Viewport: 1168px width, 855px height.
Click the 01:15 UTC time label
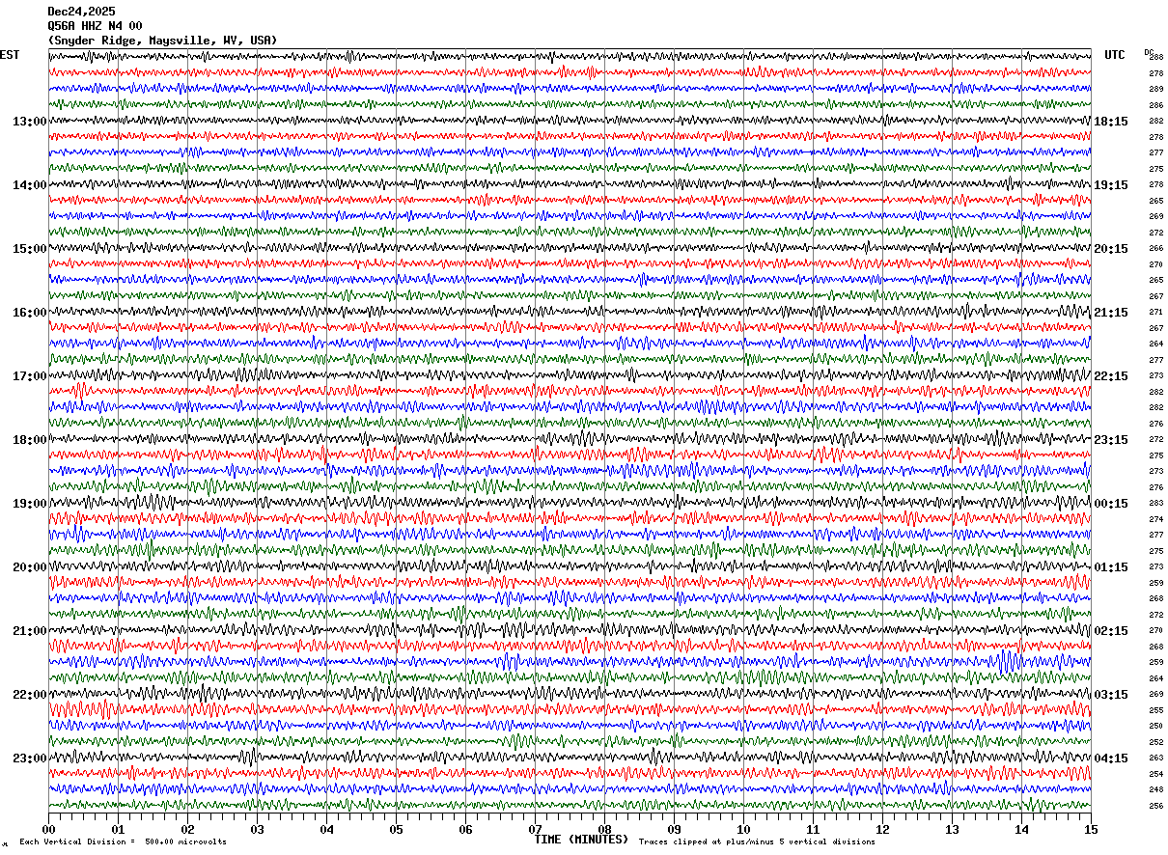(1111, 567)
